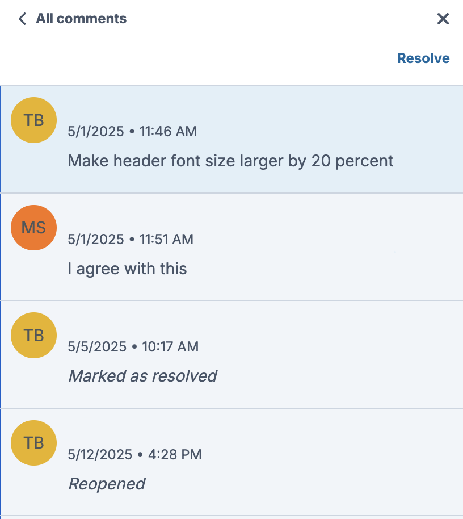Select TB avatar on the first comment
Viewport: 463px width, 519px height.
[x=33, y=120]
